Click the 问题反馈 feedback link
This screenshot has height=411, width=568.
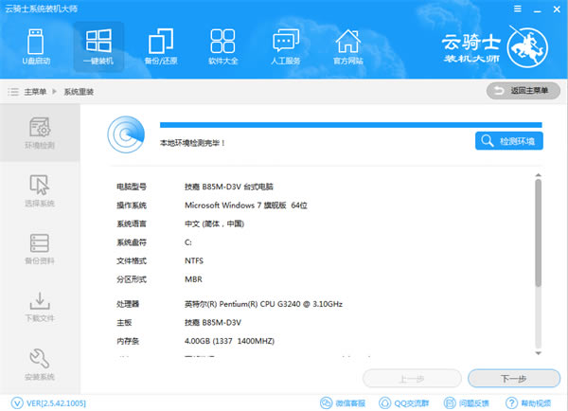point(469,402)
